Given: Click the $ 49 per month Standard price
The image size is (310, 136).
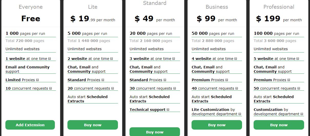Looking at the screenshot, I should click(x=155, y=19).
